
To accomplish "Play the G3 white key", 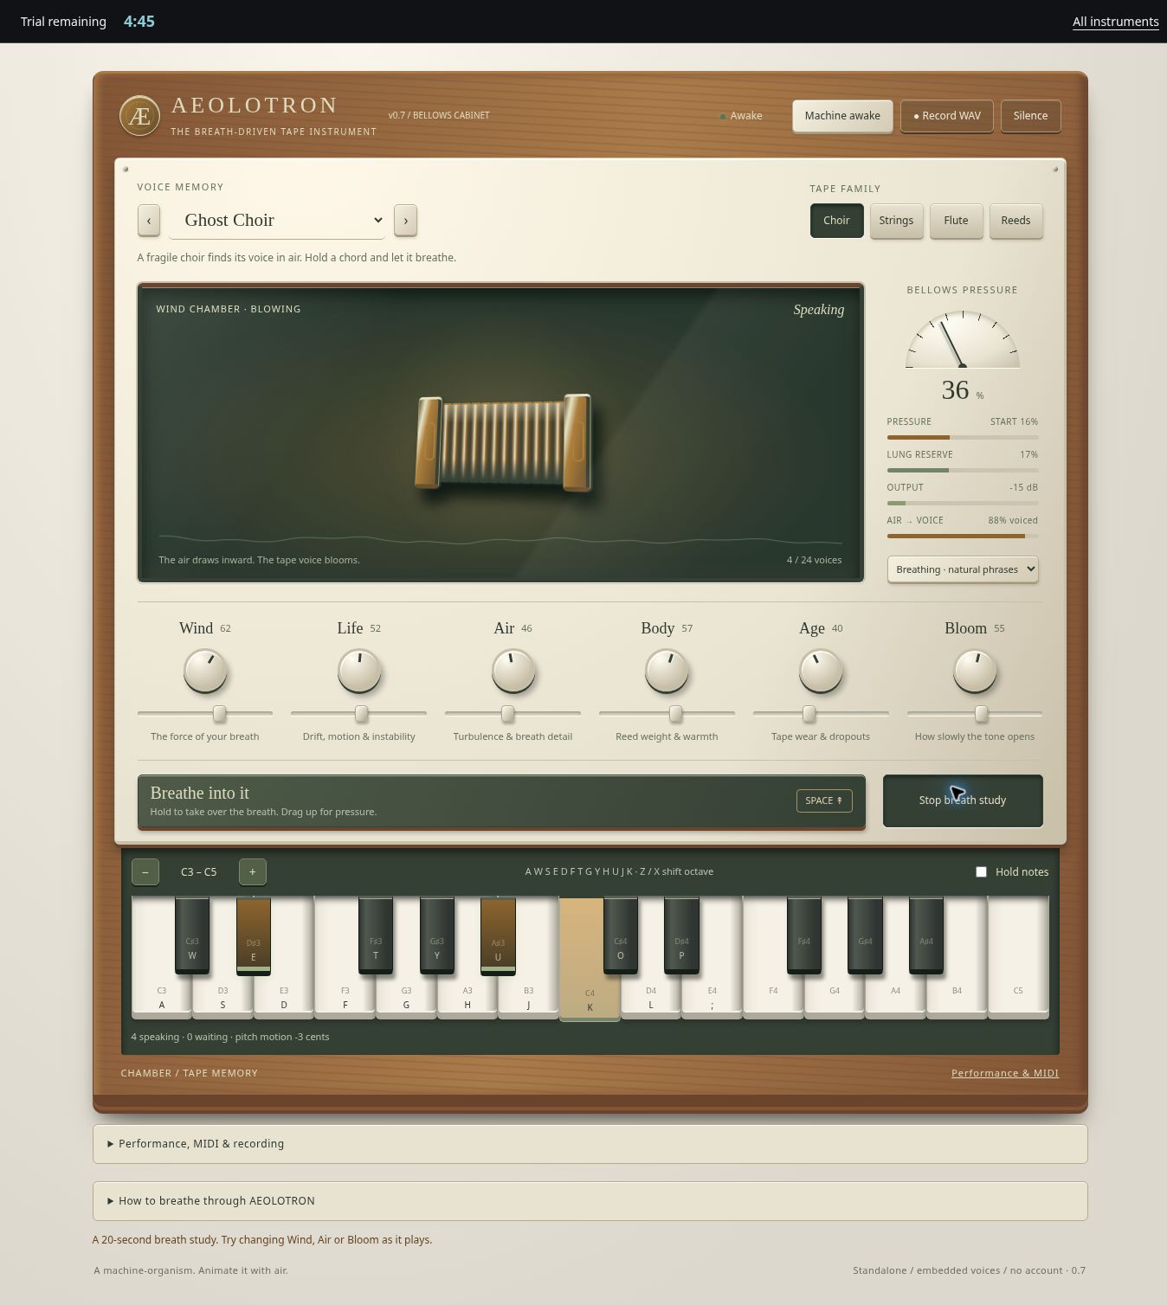I will 406,997.
